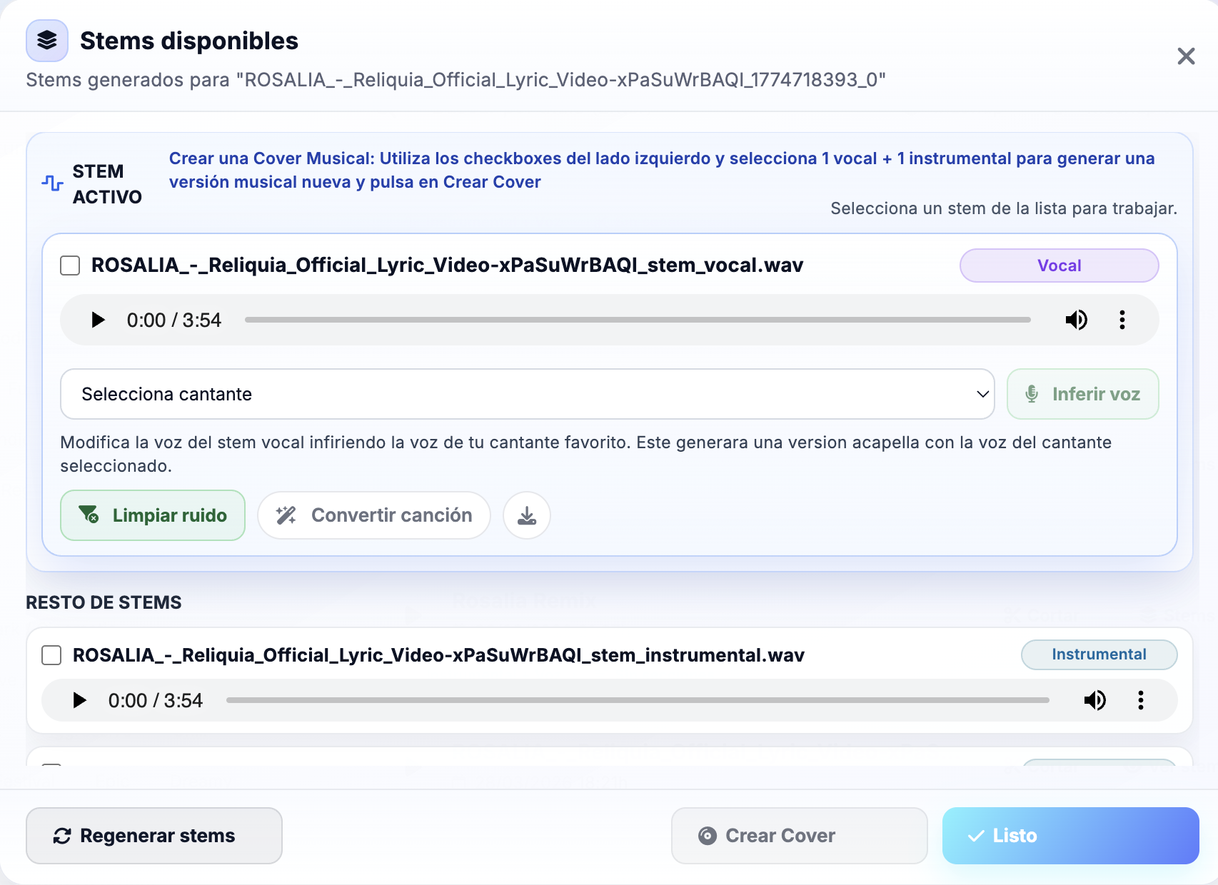Click the layers icon beside Stems disponibles

47,41
